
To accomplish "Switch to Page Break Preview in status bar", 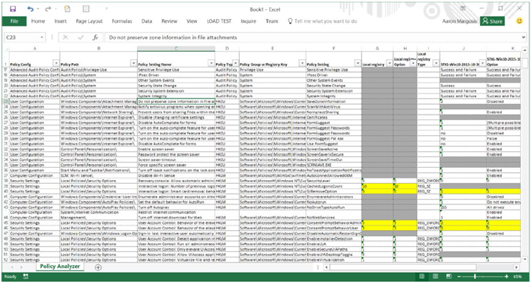I will coord(449,276).
